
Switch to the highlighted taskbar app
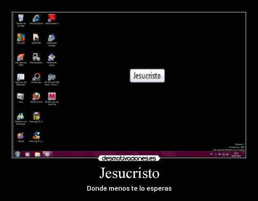(47, 154)
